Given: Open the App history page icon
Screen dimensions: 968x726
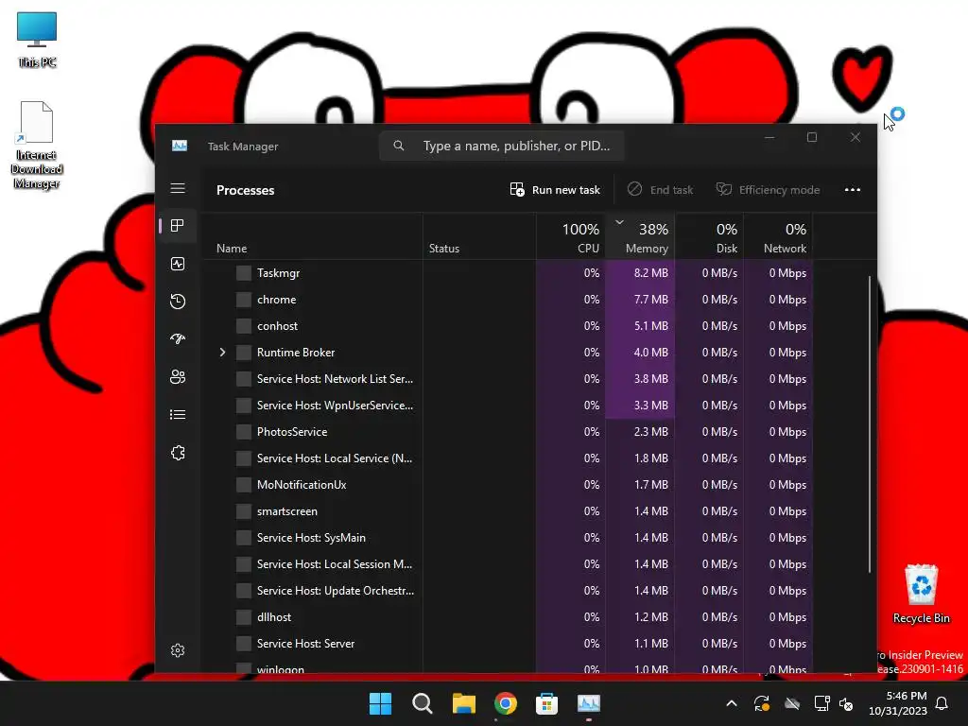Looking at the screenshot, I should pyautogui.click(x=178, y=302).
